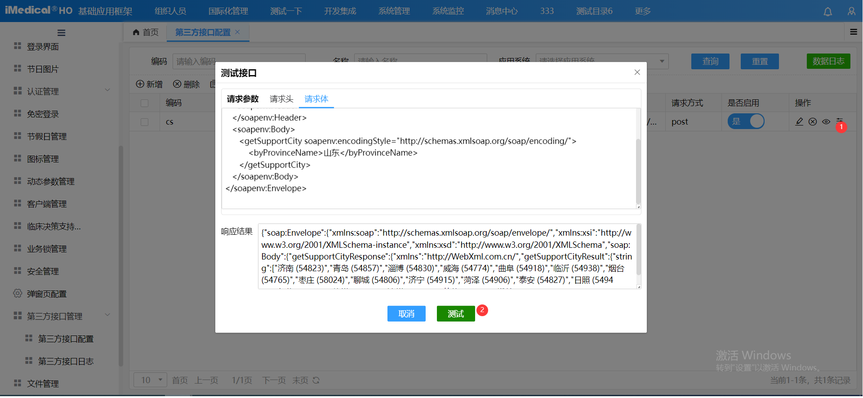The width and height of the screenshot is (863, 398).
Task: Open the page size dropdown showing 10
Action: [150, 380]
